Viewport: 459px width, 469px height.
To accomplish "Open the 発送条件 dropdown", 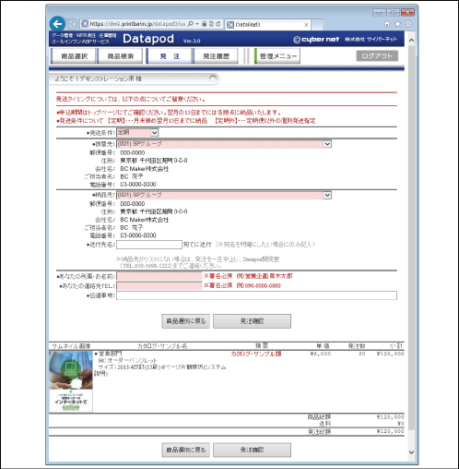I will [x=137, y=133].
